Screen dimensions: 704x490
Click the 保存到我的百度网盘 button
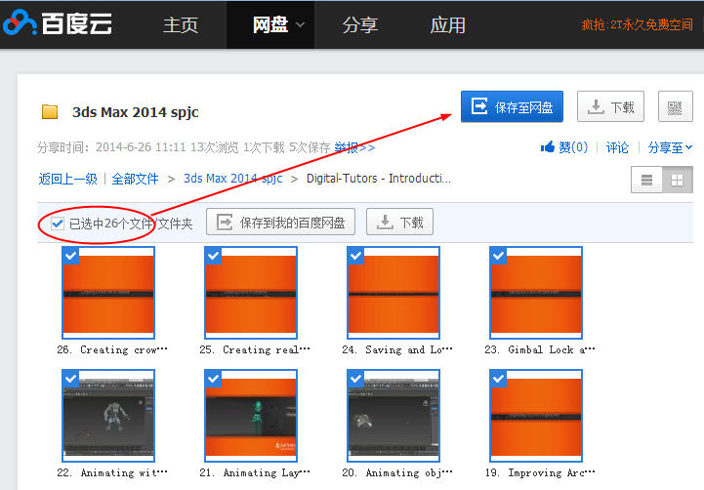280,222
